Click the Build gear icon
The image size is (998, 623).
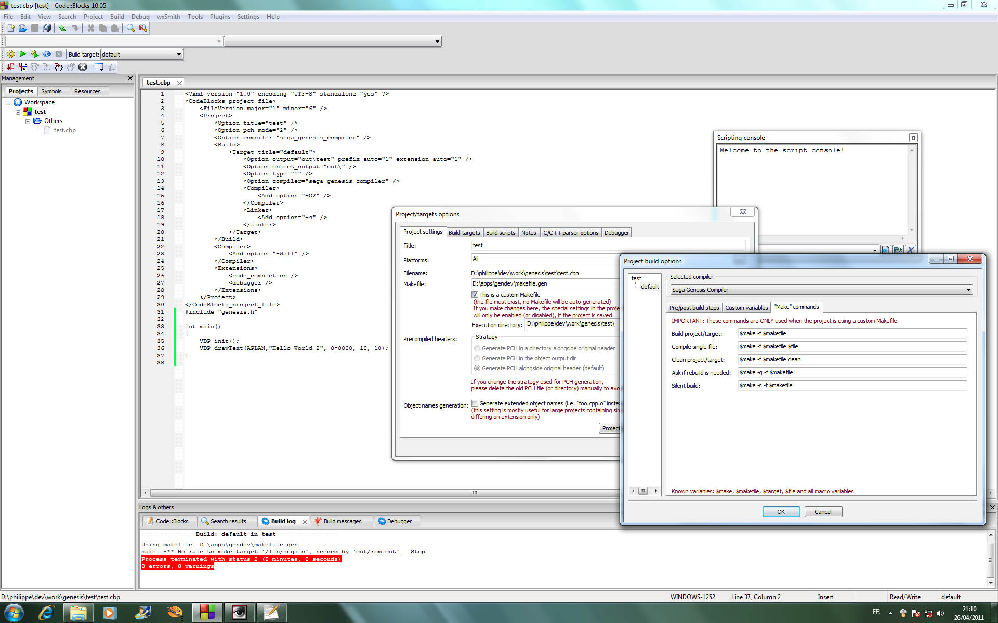click(x=11, y=54)
